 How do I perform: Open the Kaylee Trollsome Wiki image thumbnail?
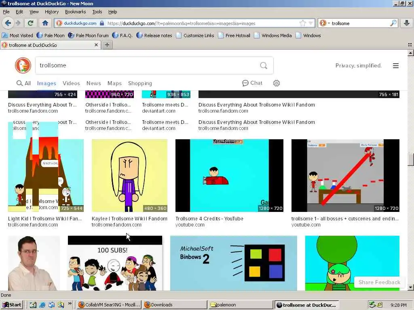(129, 175)
